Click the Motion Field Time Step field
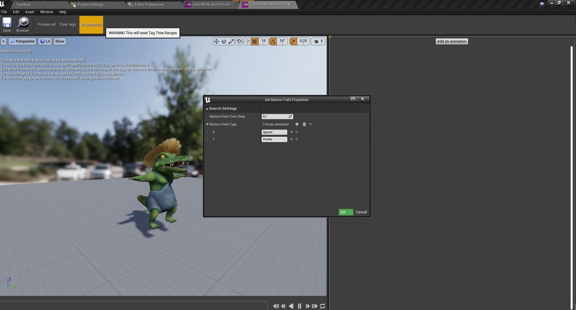 click(x=277, y=116)
